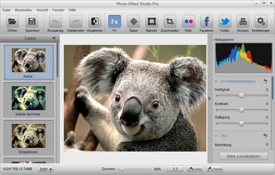Share the photo to Flickr
Viewport: 275px width, 175px height.
click(188, 22)
